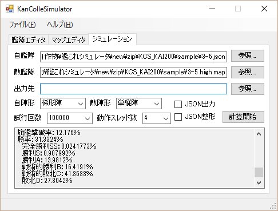Select the シミュレーション tab
The height and width of the screenshot is (211, 278).
[x=112, y=39]
